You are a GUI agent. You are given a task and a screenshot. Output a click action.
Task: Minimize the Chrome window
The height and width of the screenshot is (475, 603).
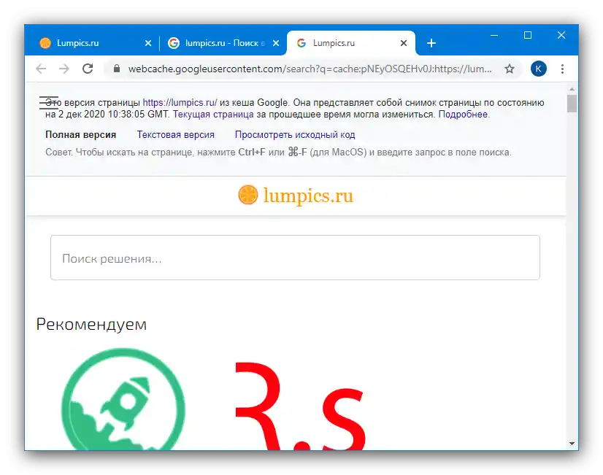click(x=494, y=35)
